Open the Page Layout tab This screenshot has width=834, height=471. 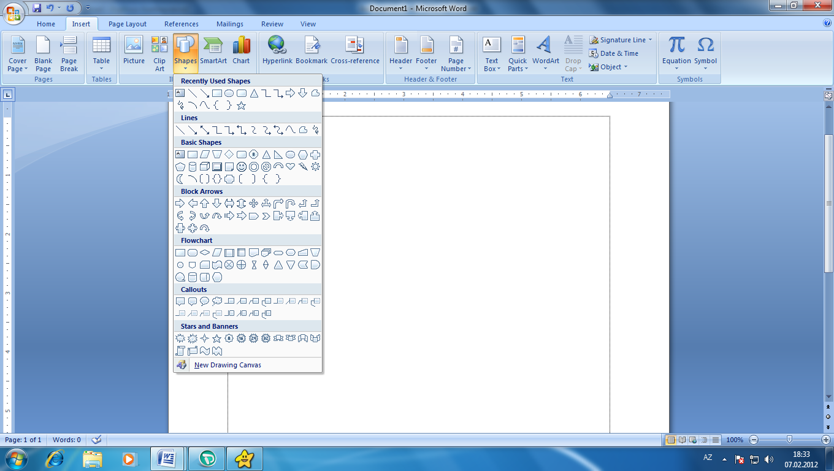128,24
